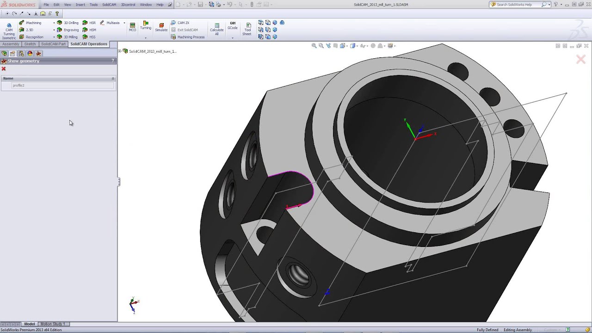The height and width of the screenshot is (333, 592).
Task: Click the red X cancel icon in Show geometry
Action: [4, 69]
